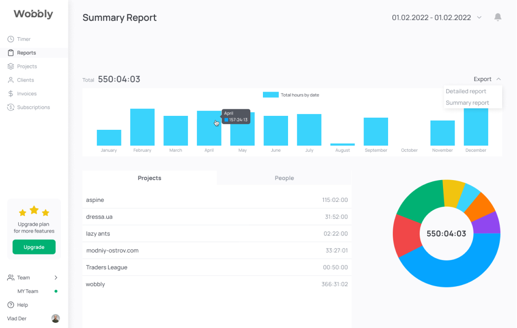This screenshot has height=328, width=517.
Task: Click the green Upgrade button
Action: pyautogui.click(x=34, y=247)
